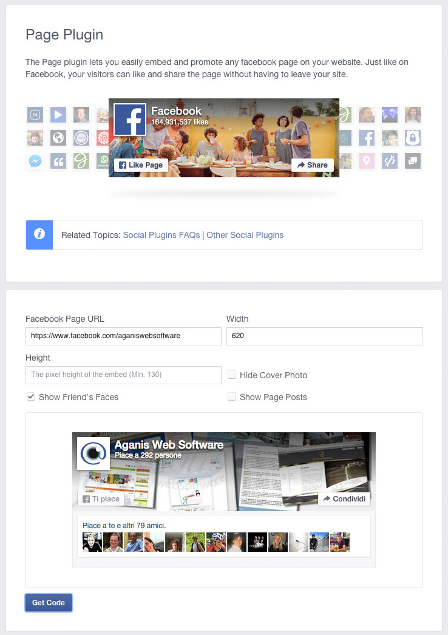
Task: Click the Messenger icon in the banner
Action: pos(35,161)
